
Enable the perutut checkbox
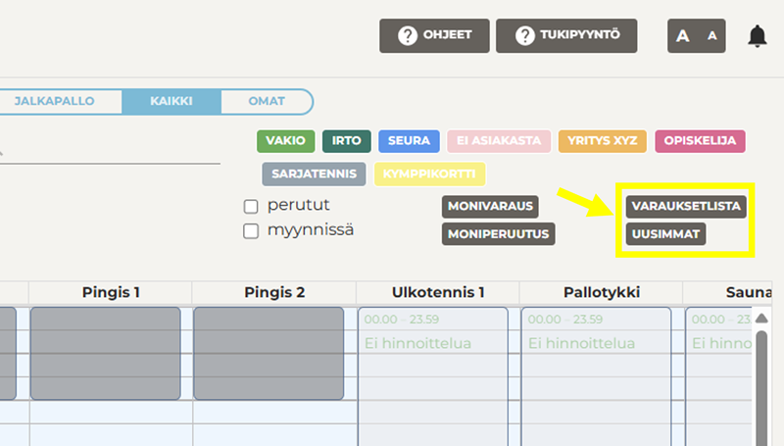[x=251, y=206]
